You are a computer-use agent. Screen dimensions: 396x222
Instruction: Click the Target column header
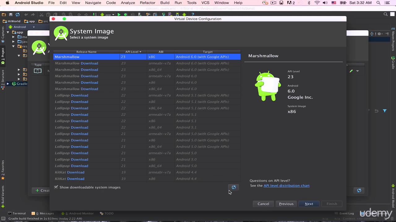pyautogui.click(x=208, y=52)
